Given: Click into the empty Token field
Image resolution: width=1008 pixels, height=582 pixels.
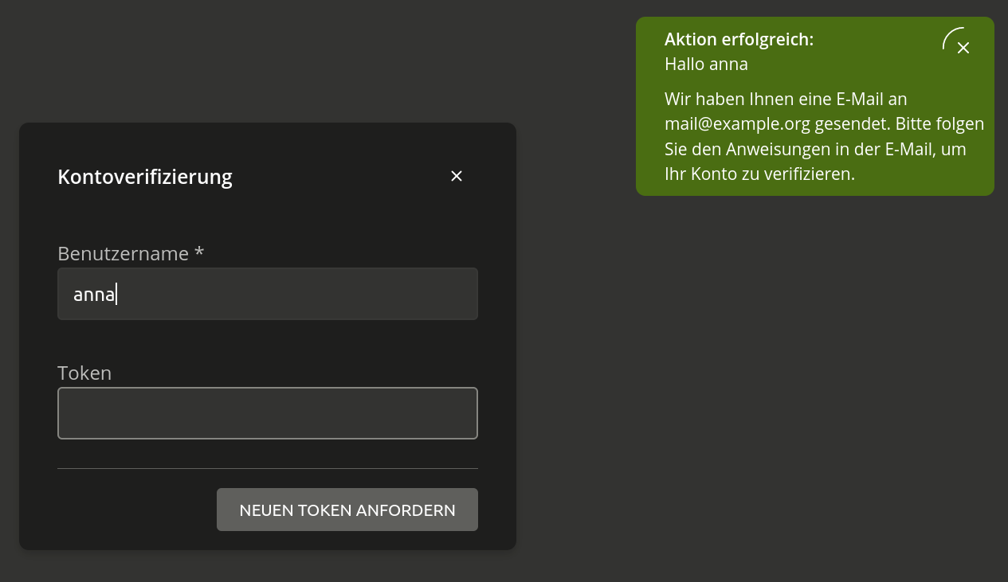Looking at the screenshot, I should pyautogui.click(x=268, y=413).
